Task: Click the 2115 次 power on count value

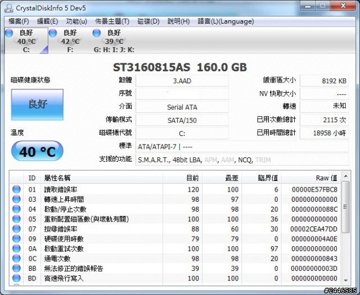Action: (x=324, y=120)
